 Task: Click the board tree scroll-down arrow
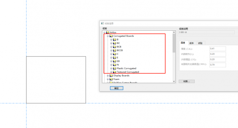(174, 81)
